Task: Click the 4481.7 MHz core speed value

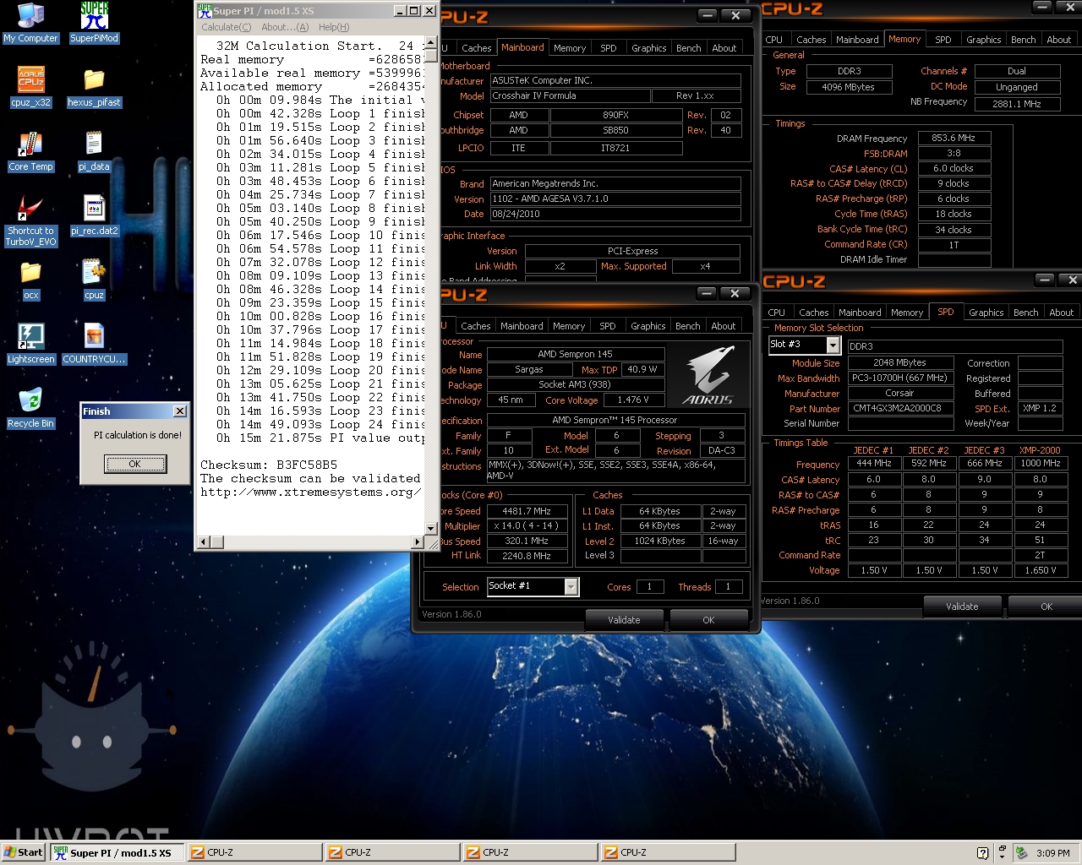Action: (x=526, y=511)
